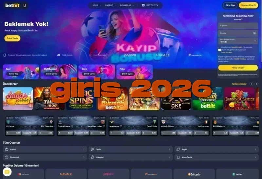This screenshot has width=262, height=179.
Task: Expand the Ragbi category row
Action: (216, 149)
